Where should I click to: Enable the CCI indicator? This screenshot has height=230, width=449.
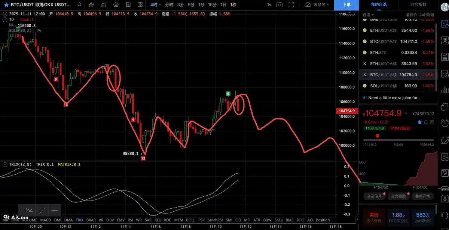238,220
